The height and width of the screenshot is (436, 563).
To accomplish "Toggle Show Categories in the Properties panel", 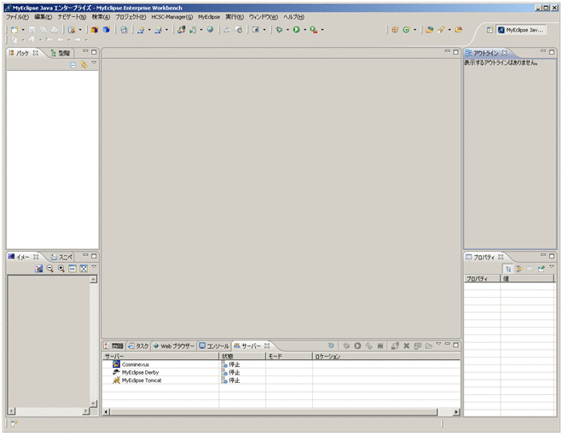I will point(508,268).
